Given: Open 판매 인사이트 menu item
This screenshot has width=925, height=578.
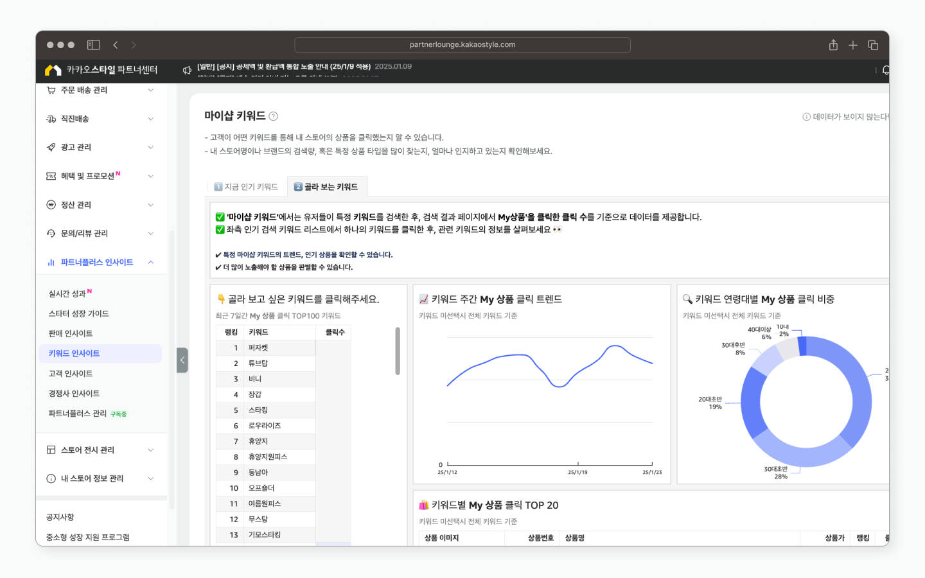Looking at the screenshot, I should coord(71,333).
